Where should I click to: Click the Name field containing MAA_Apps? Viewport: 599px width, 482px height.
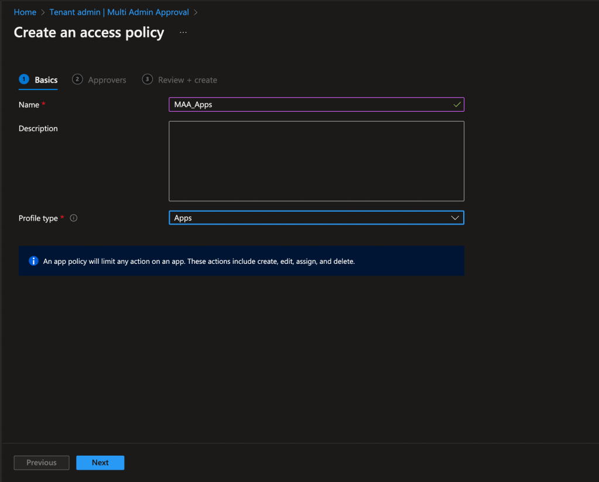click(310, 105)
